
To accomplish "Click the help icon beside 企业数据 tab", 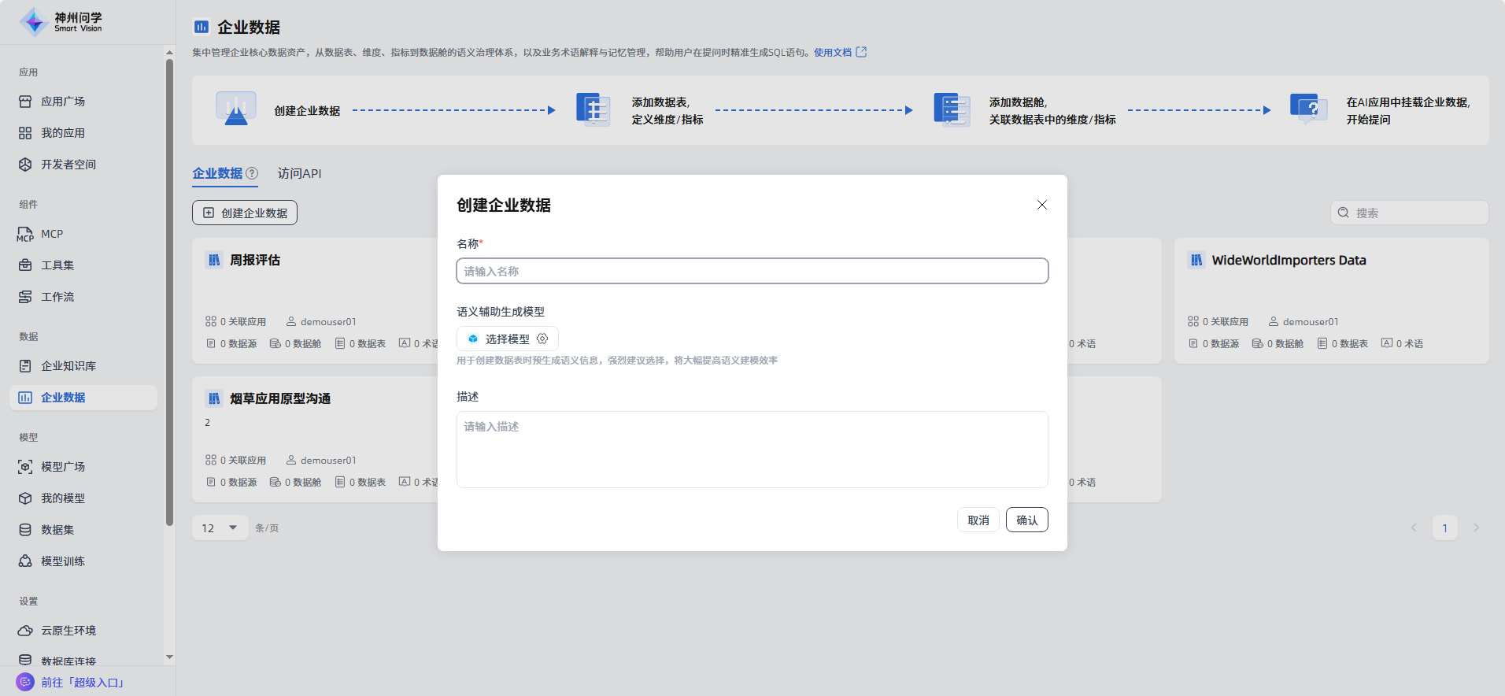I will (x=252, y=173).
